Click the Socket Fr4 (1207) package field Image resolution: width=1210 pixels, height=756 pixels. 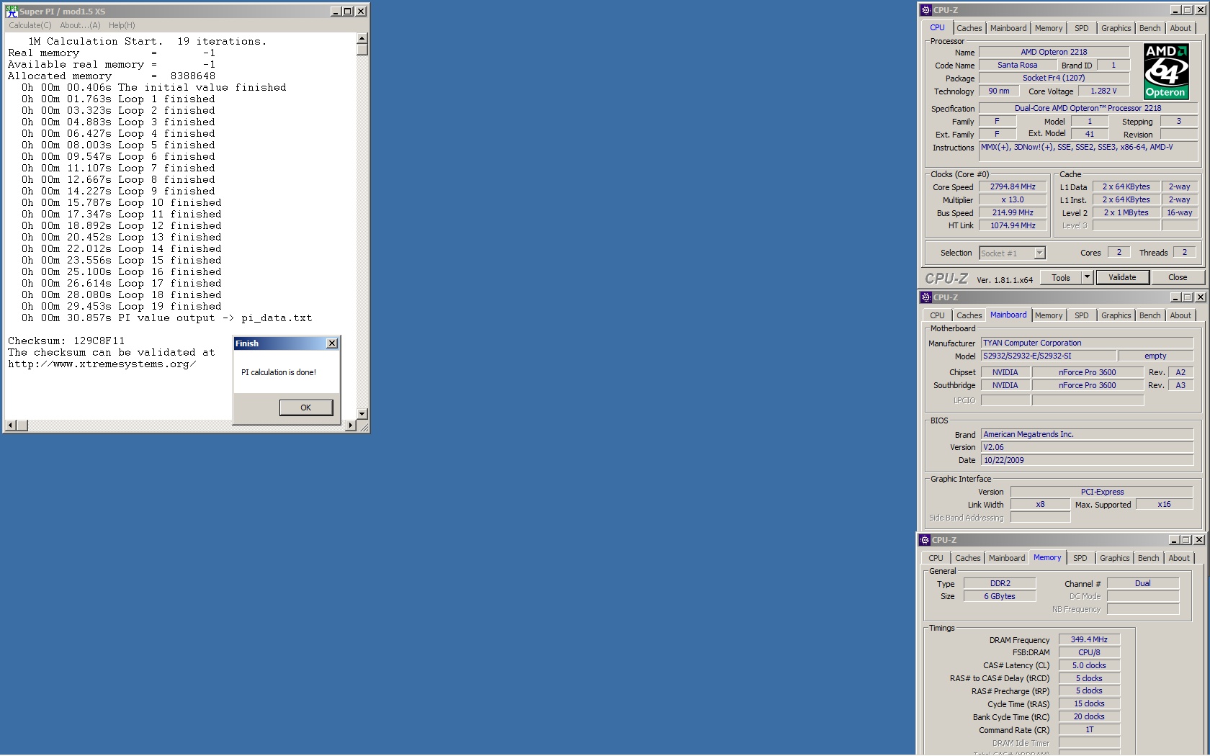tap(1054, 78)
